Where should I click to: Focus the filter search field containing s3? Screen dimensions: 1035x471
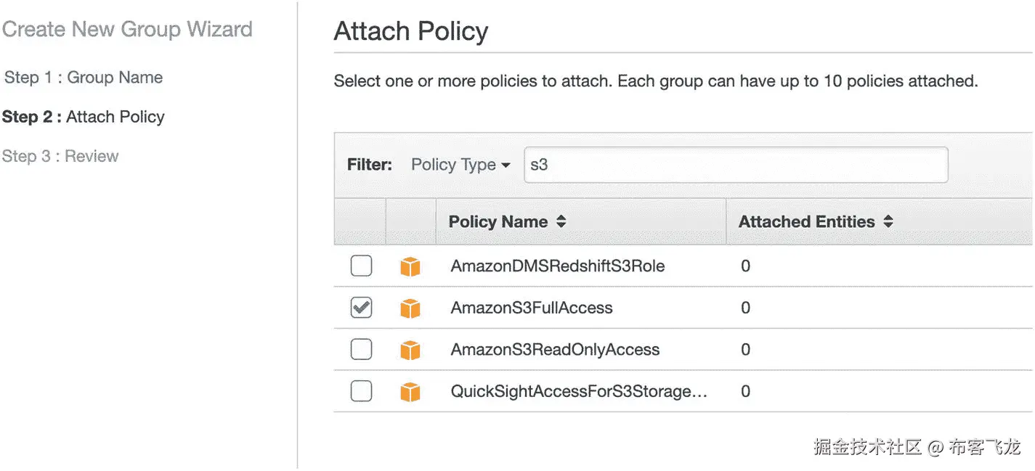[x=735, y=165]
